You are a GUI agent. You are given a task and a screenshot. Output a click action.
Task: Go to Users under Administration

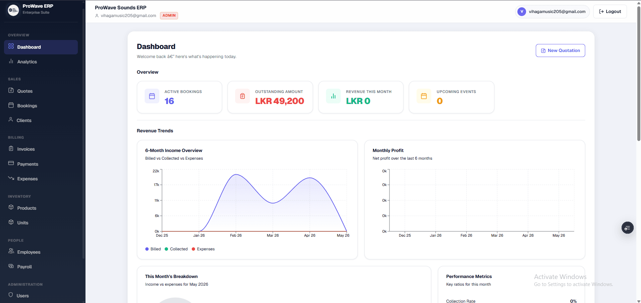[41, 296]
